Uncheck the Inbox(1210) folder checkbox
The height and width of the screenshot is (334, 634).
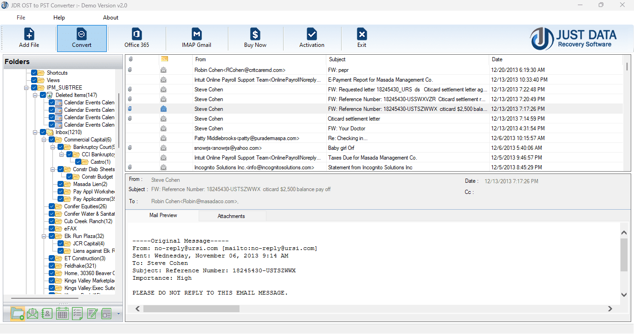pos(42,132)
